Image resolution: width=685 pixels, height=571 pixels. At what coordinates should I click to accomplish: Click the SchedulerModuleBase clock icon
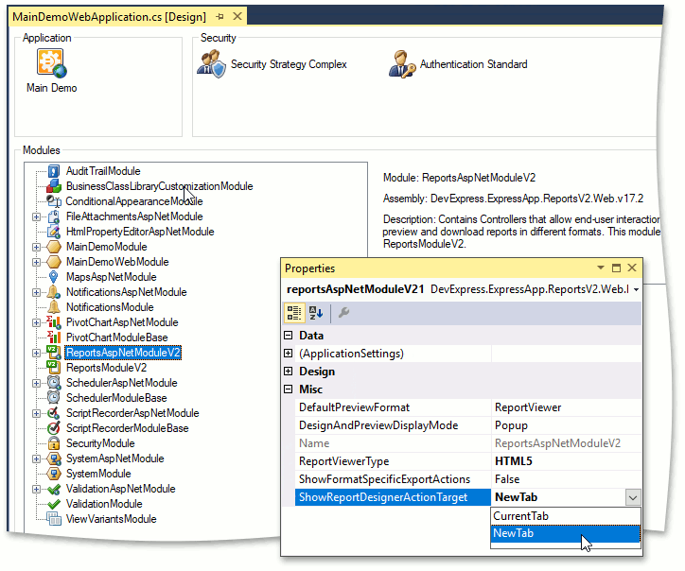tap(54, 398)
